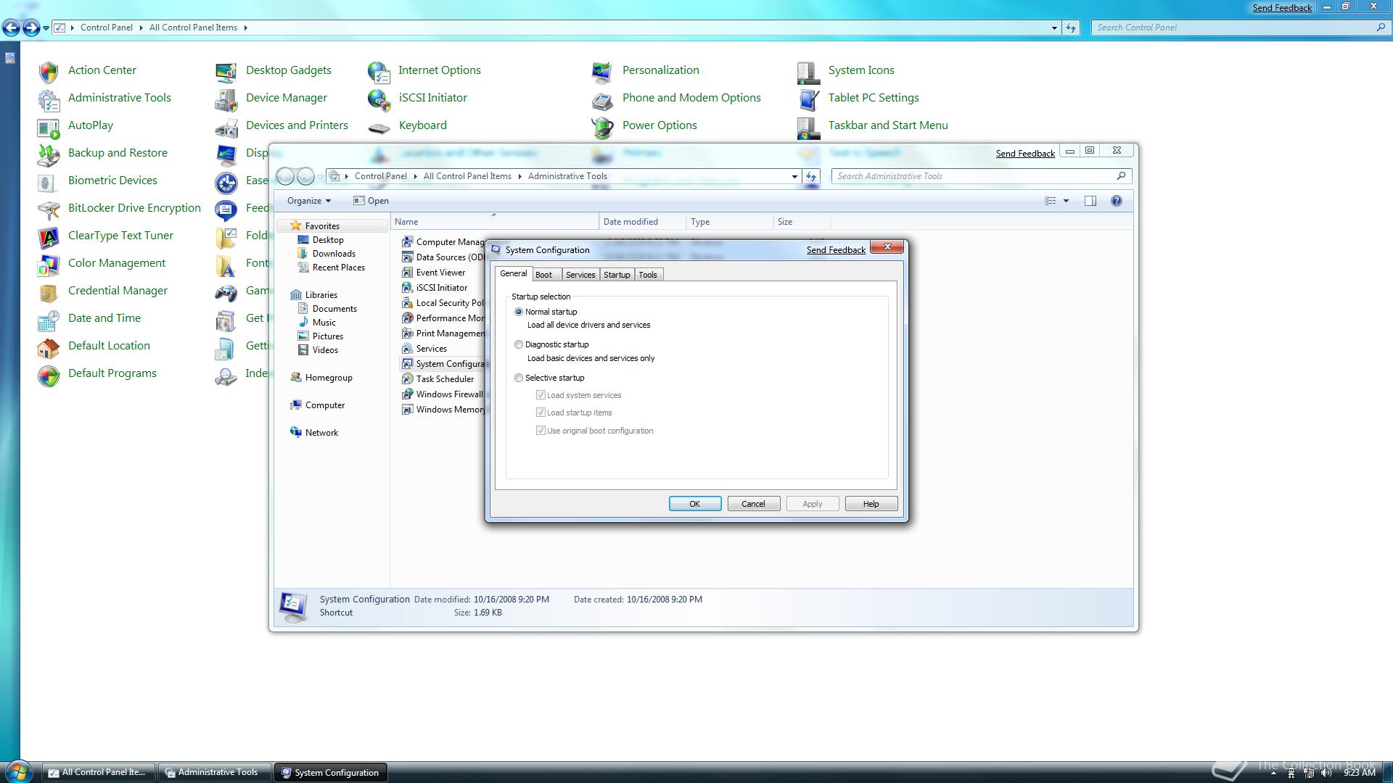Click Send Feedback in System Configuration title

point(836,250)
